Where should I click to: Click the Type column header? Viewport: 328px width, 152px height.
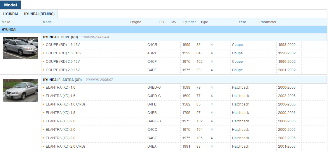[x=204, y=22]
